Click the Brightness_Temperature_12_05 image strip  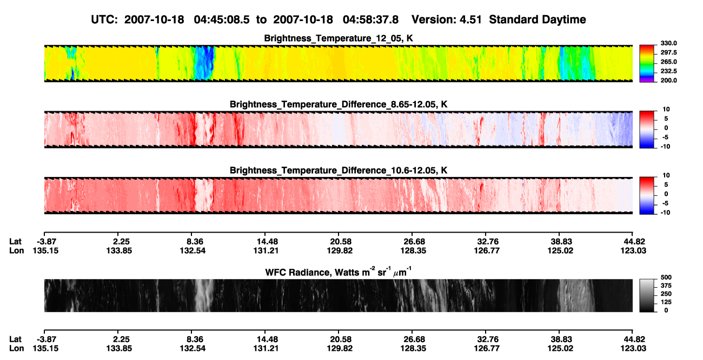coord(339,63)
